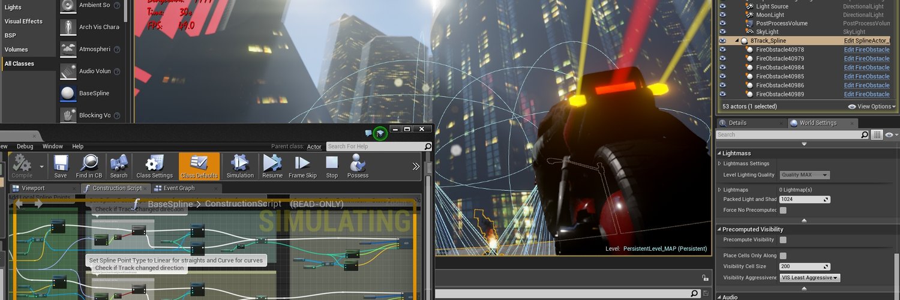Resume the simulation
The height and width of the screenshot is (300, 900).
pyautogui.click(x=272, y=166)
